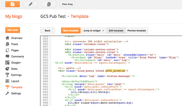This screenshot has height=106, width=182.
Task: Switch to Edit template mode
Action: point(116,30)
